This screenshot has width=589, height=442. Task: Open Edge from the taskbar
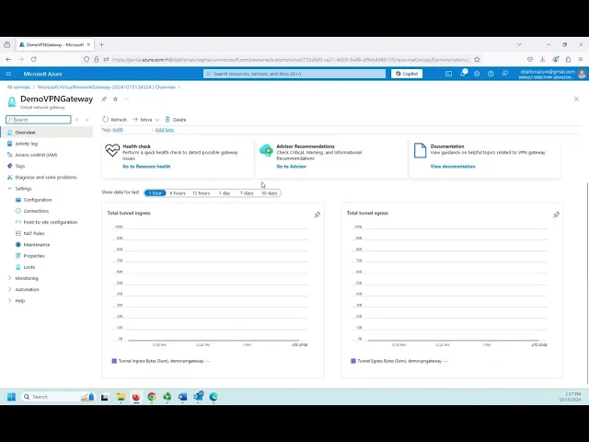click(x=214, y=397)
